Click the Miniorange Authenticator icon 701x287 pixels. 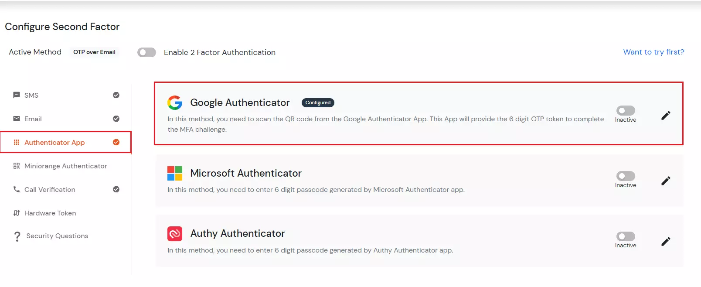click(17, 166)
